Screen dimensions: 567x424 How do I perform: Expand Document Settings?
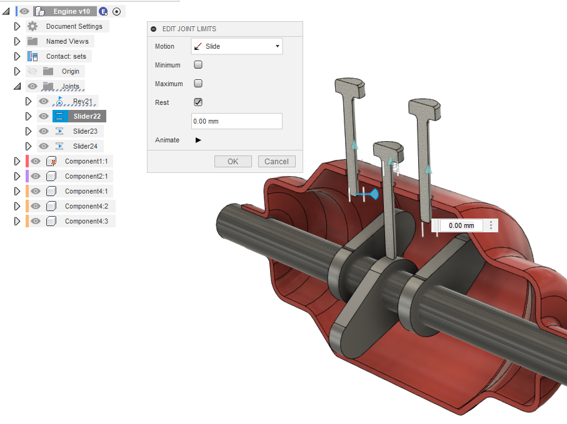(17, 26)
